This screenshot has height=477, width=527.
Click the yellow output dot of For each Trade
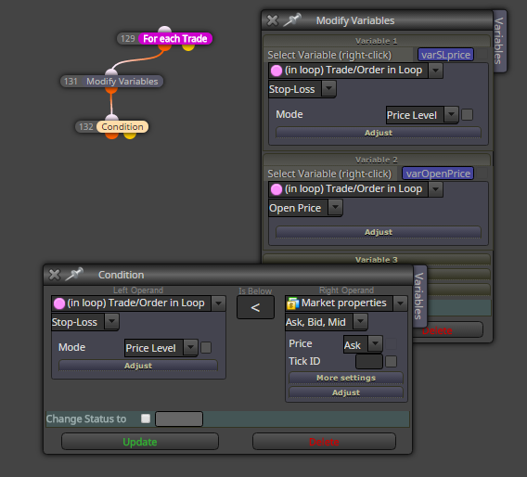188,47
